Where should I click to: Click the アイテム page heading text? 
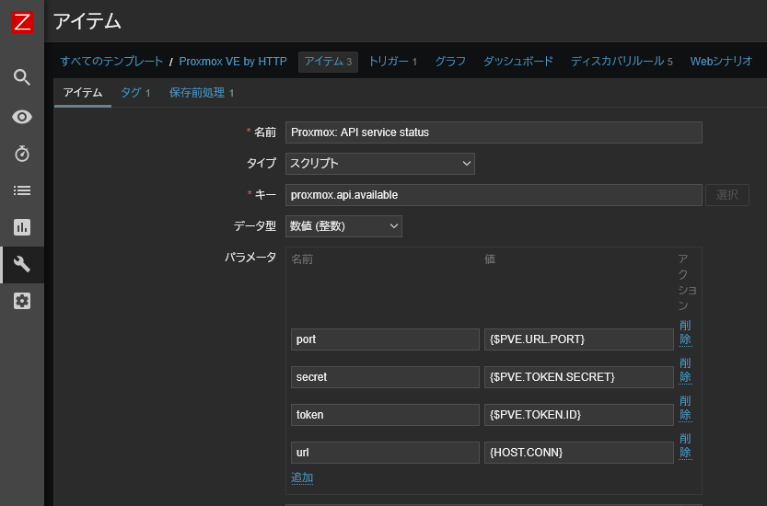pos(87,21)
